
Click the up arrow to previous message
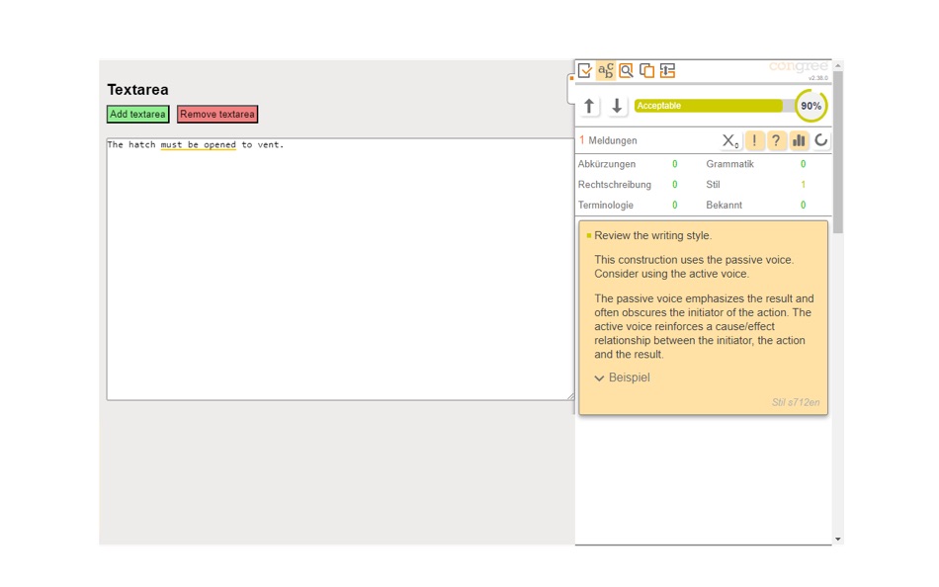tap(589, 105)
